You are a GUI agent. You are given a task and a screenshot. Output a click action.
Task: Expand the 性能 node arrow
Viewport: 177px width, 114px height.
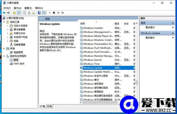(7, 41)
